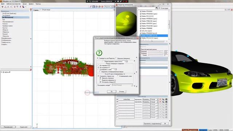Click the copy icon in cromo.bmp row
Image resolution: width=233 pixels, height=131 pixels.
coord(163,99)
